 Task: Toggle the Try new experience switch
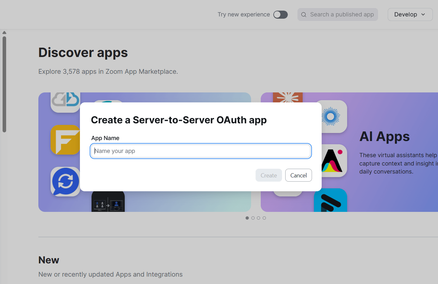pos(280,14)
